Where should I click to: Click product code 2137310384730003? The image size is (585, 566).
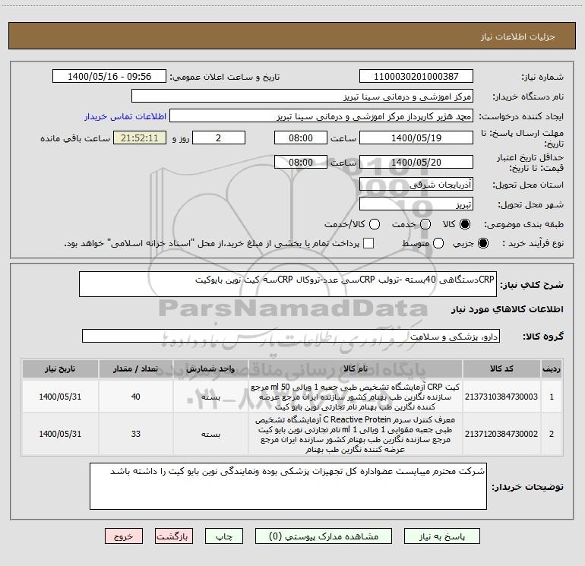[501, 397]
